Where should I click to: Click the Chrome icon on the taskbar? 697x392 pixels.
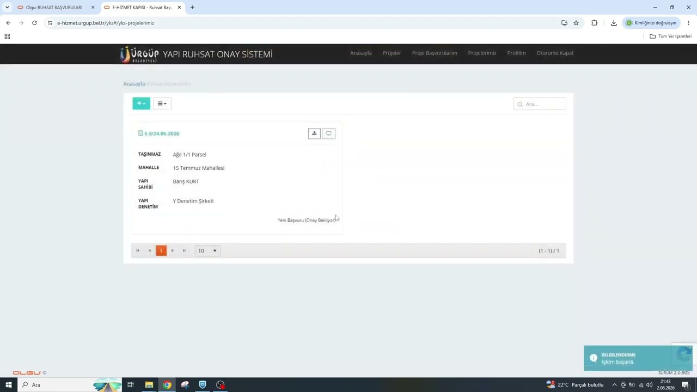pos(167,385)
